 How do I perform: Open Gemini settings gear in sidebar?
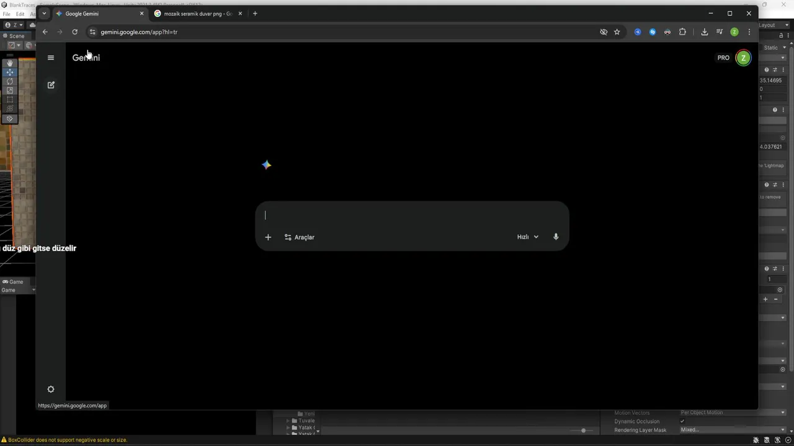[51, 389]
